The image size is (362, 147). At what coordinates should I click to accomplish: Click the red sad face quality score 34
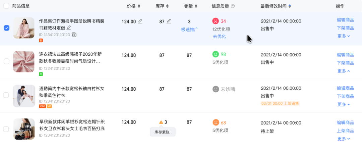216,21
